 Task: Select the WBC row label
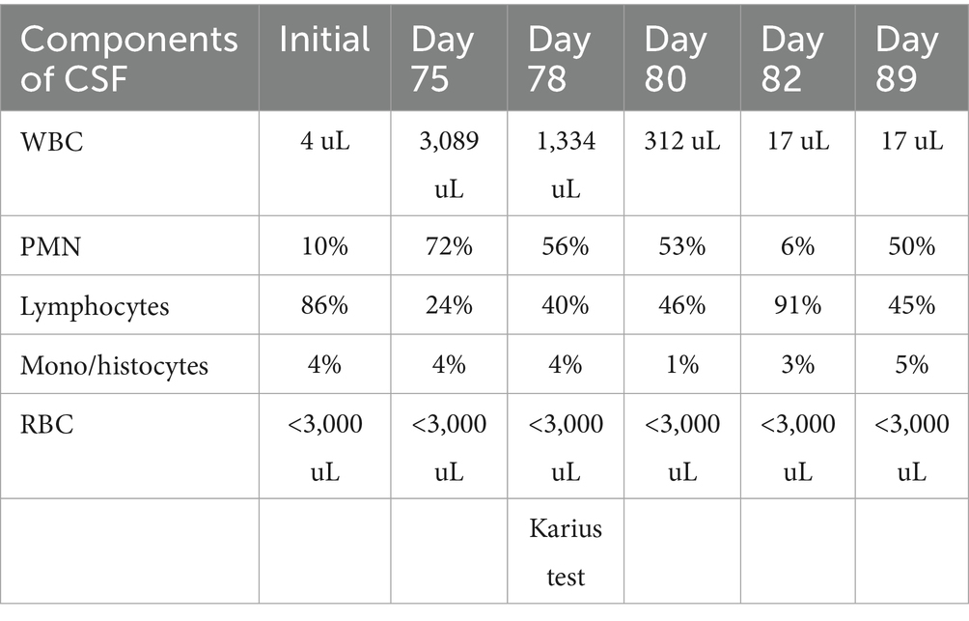[x=51, y=142]
